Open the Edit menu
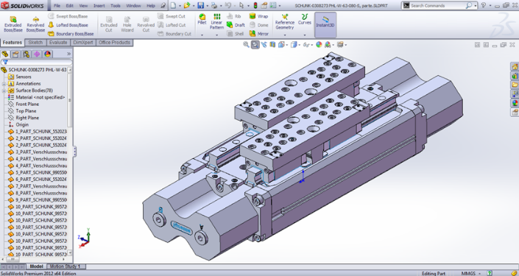Viewport: 519px width, 276px height. [69, 6]
